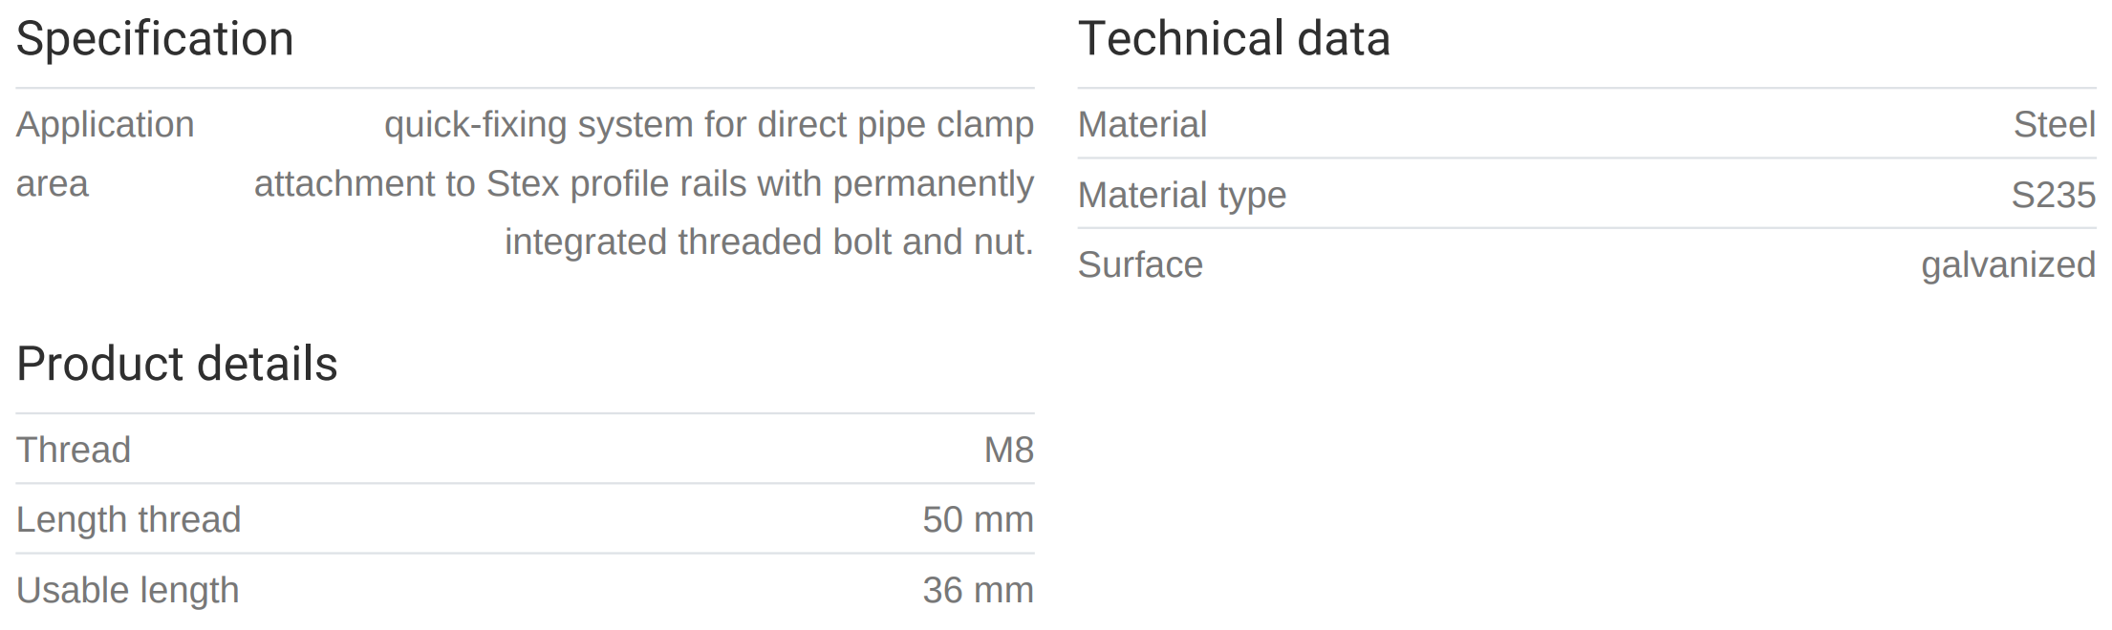Click the Specification heading
Screen dimensions: 2112x630
pyautogui.click(x=155, y=40)
